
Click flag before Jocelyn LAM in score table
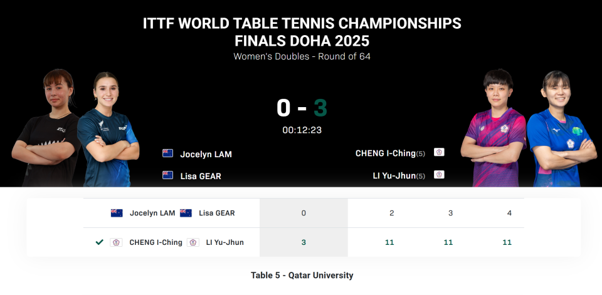[117, 213]
